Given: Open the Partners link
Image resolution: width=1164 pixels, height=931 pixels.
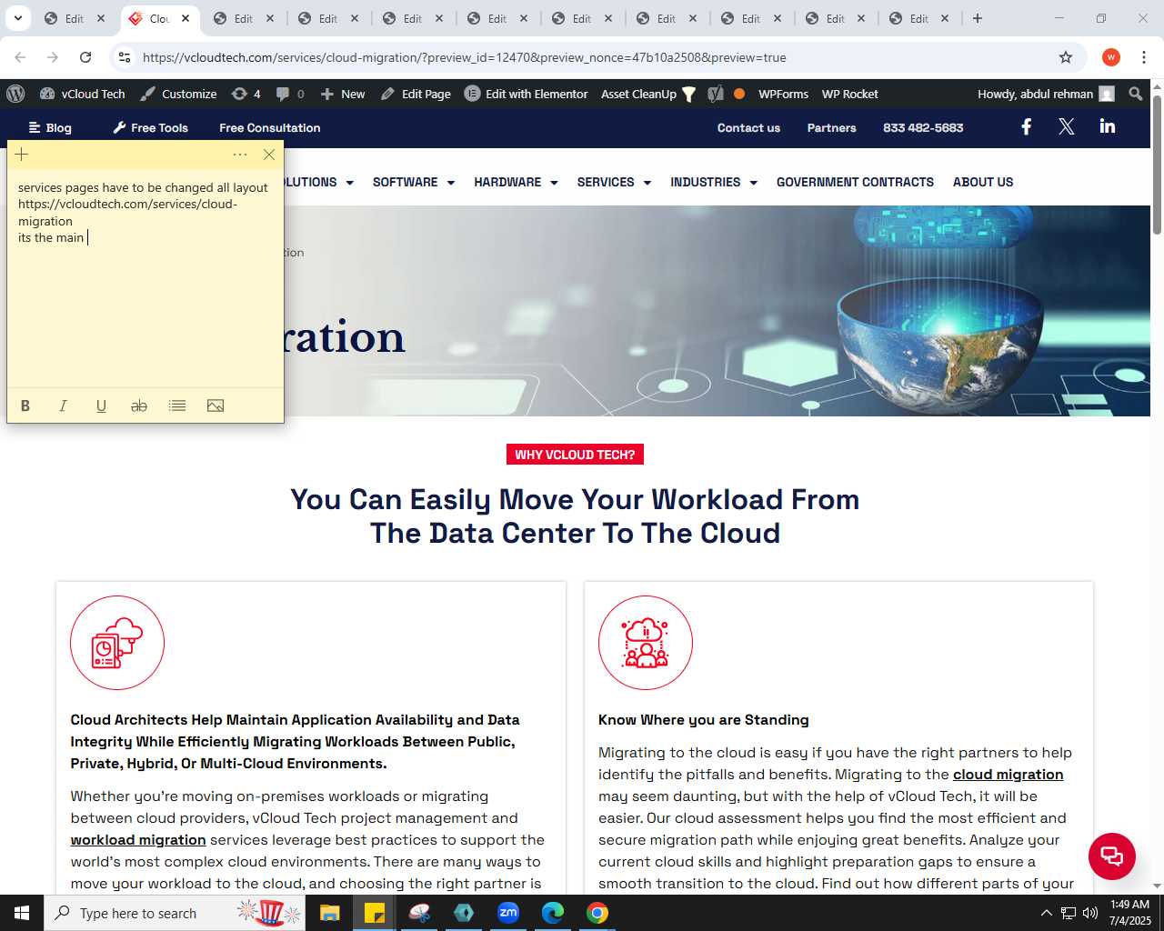Looking at the screenshot, I should [x=831, y=127].
